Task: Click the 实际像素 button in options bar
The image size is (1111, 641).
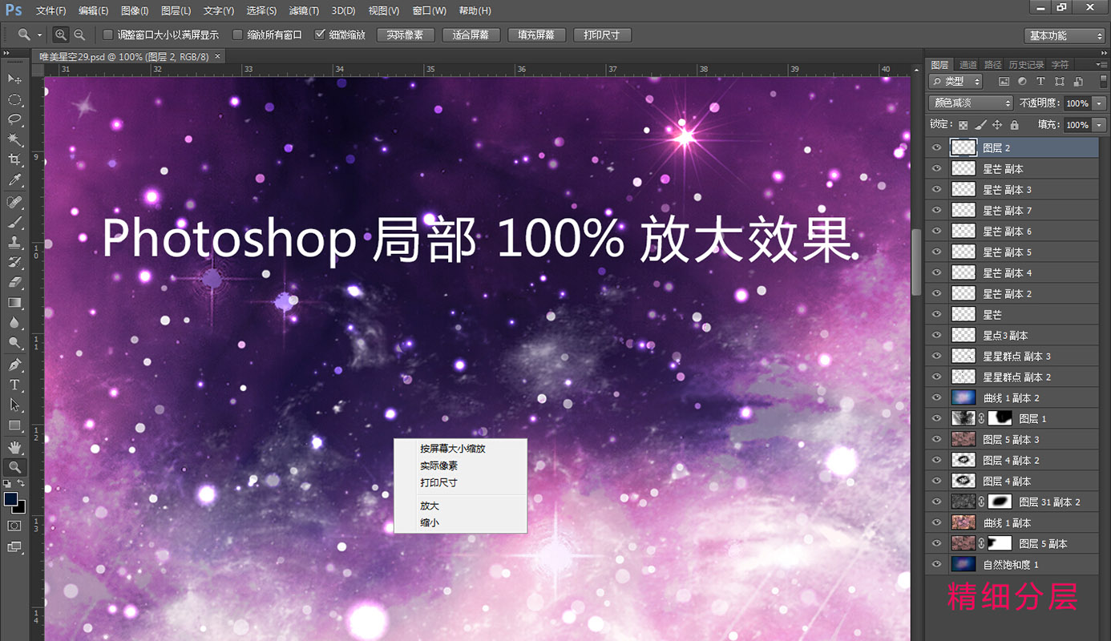Action: click(x=406, y=35)
